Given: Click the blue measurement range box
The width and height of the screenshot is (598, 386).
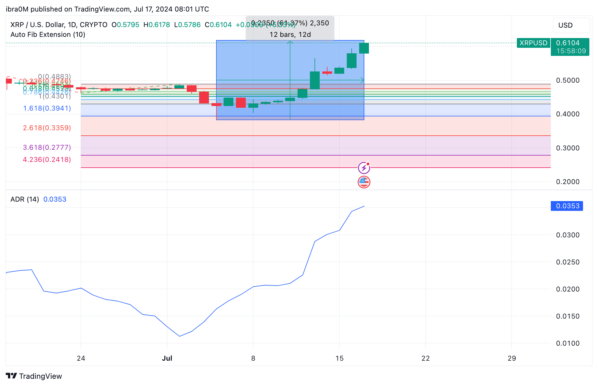Looking at the screenshot, I should (x=290, y=80).
